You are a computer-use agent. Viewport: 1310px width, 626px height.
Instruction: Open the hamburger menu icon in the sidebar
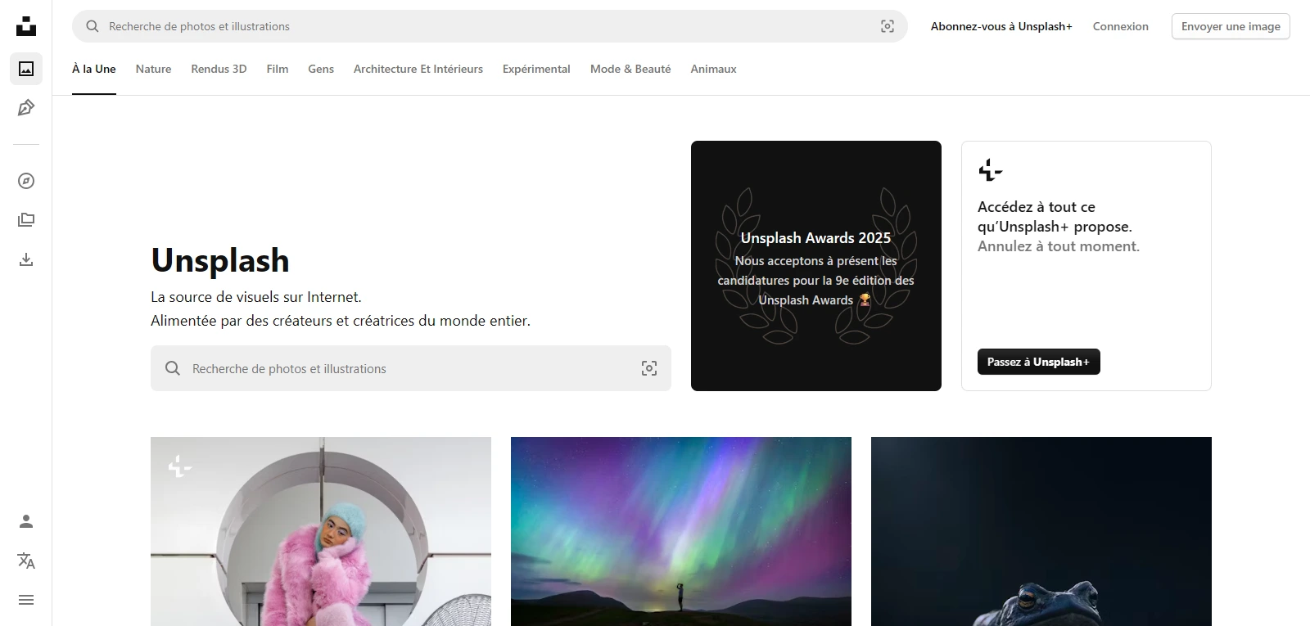[26, 600]
